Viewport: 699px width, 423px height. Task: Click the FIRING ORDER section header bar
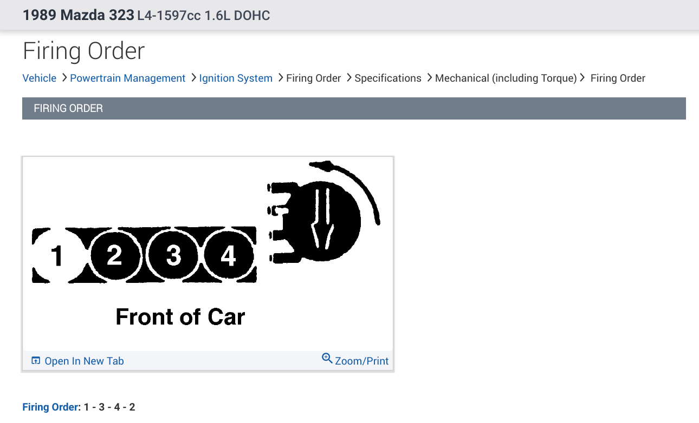click(354, 108)
